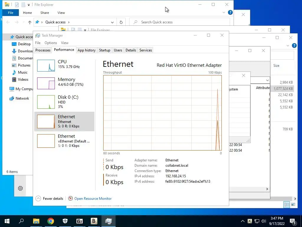Open Task Manager View menu
Image resolution: width=302 pixels, height=227 pixels.
point(65,43)
